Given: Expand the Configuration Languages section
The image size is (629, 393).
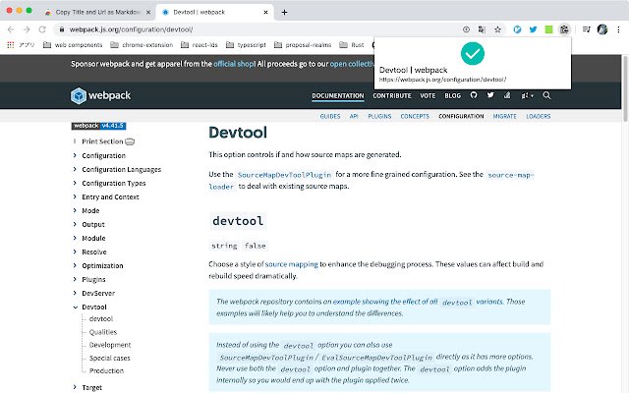Looking at the screenshot, I should click(x=75, y=169).
